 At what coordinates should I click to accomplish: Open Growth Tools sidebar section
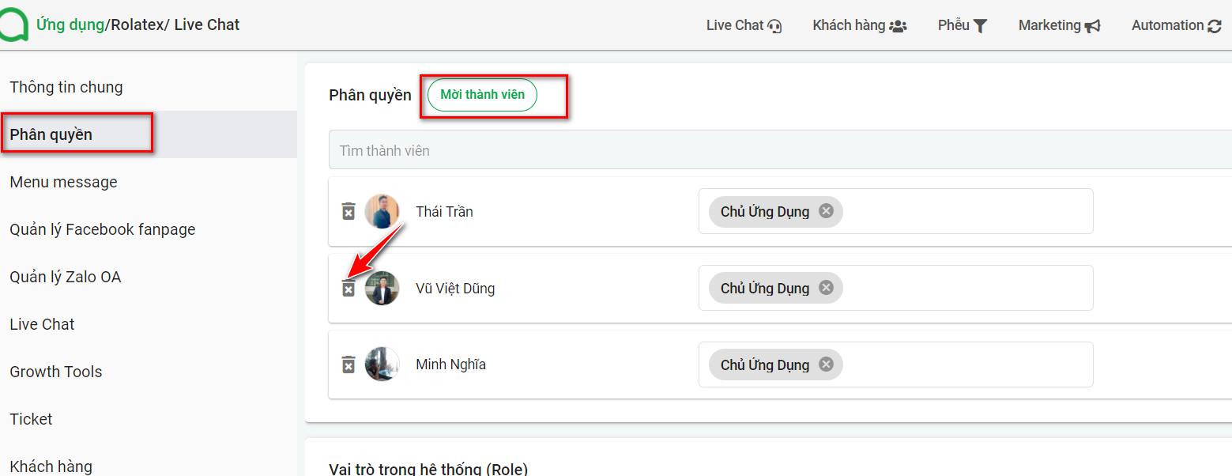56,372
